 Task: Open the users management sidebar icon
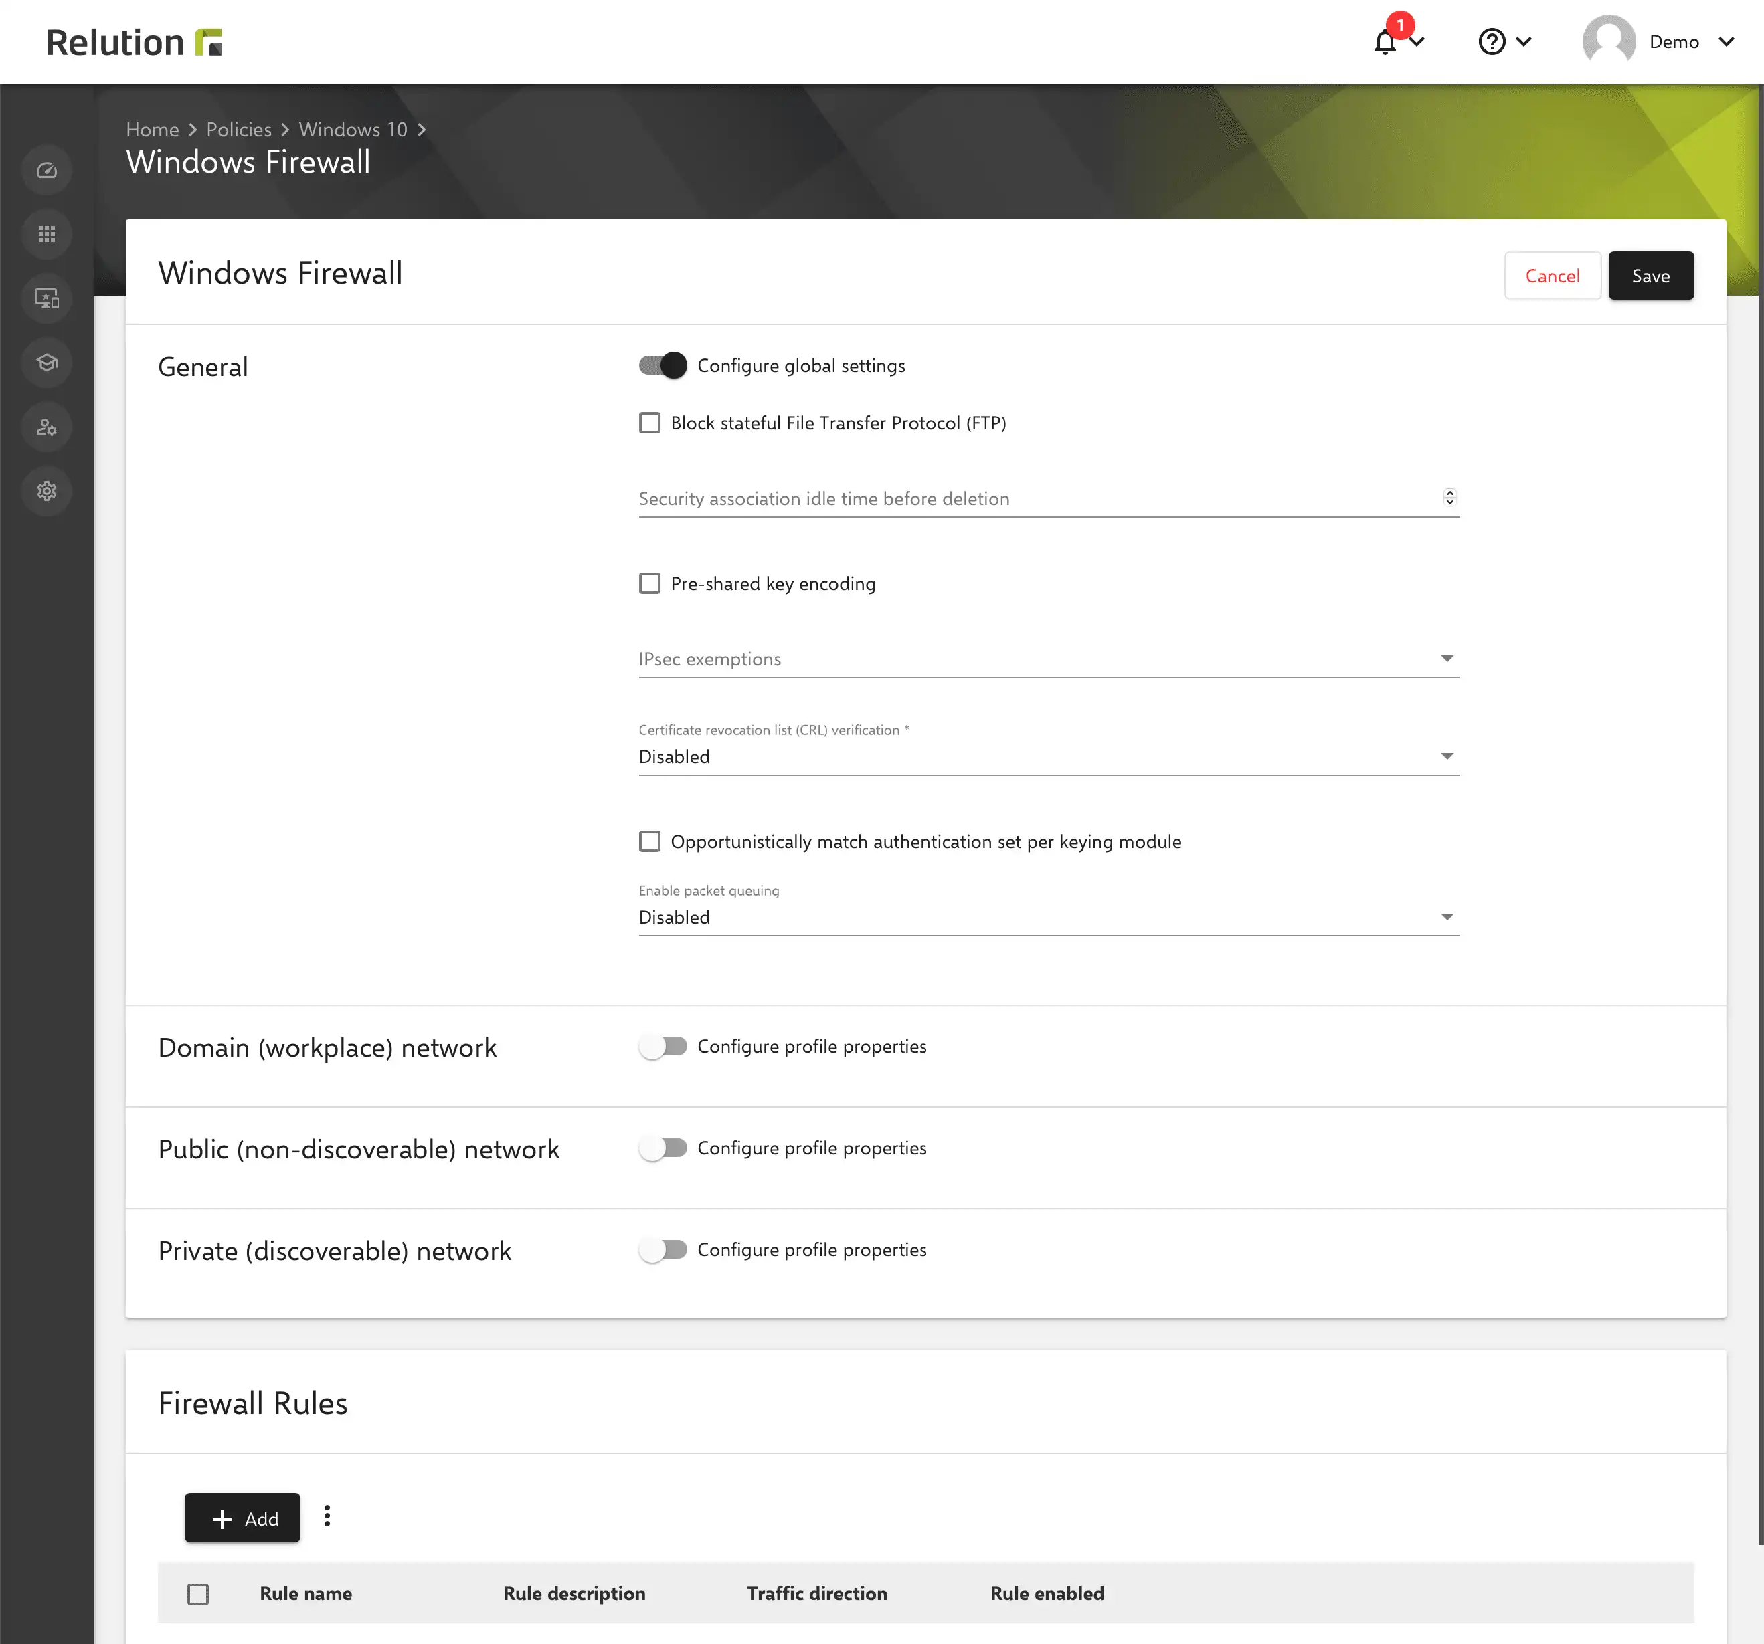coord(47,427)
